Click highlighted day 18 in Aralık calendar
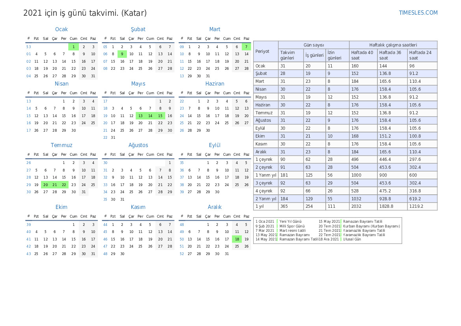Viewport: 461px width, 326px height. [237, 239]
